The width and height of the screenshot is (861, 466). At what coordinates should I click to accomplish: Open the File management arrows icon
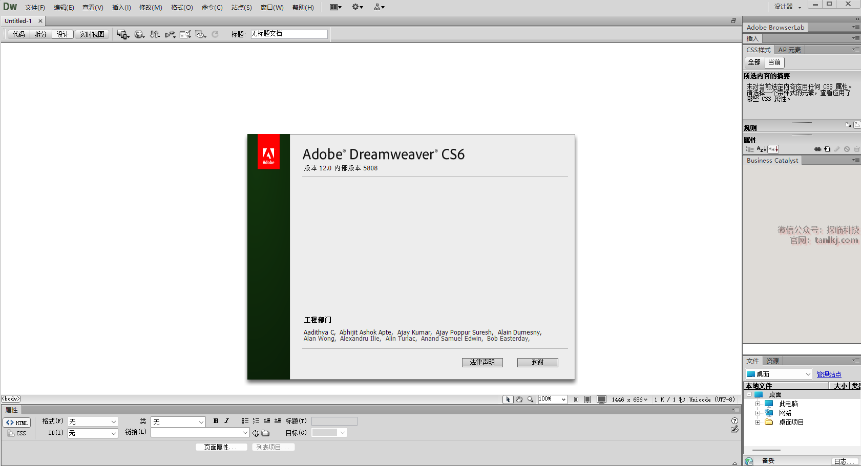click(155, 34)
